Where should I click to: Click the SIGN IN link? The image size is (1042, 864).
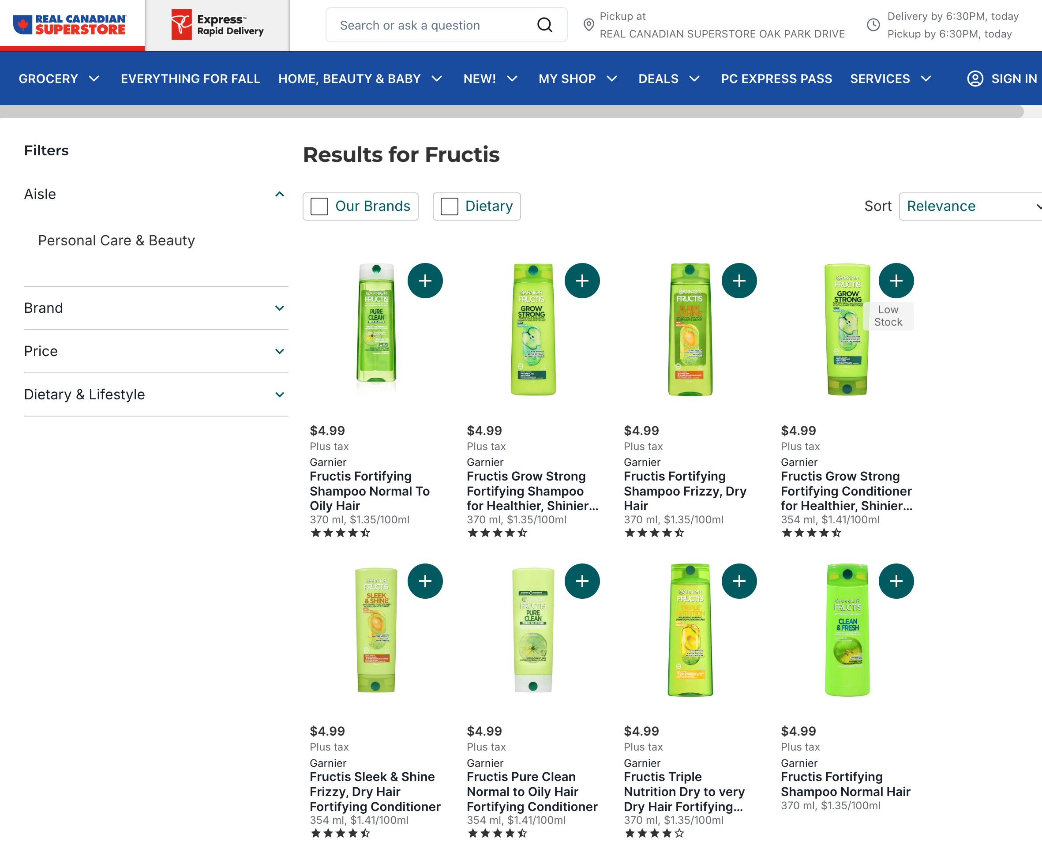coord(1014,79)
